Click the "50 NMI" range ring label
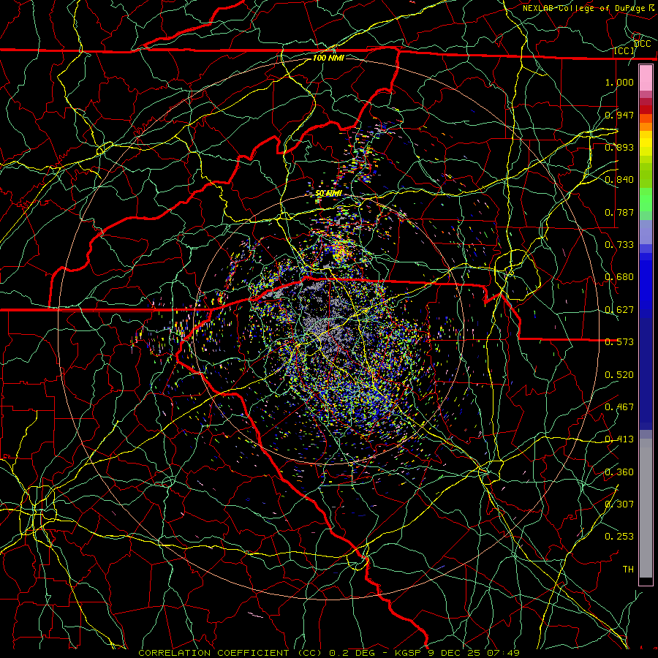The height and width of the screenshot is (658, 658). [328, 194]
